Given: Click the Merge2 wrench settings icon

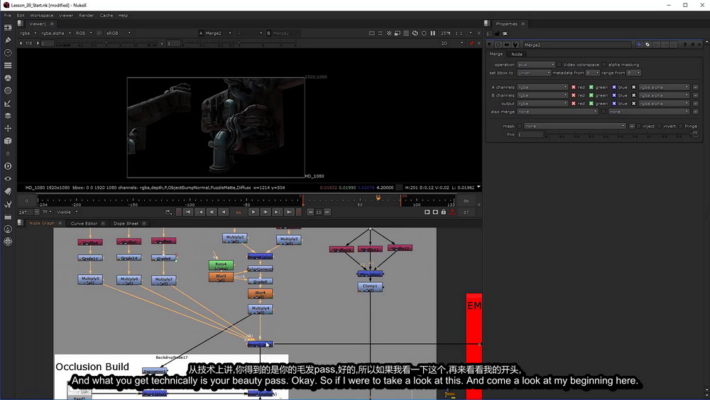Looking at the screenshot, I should (x=515, y=45).
